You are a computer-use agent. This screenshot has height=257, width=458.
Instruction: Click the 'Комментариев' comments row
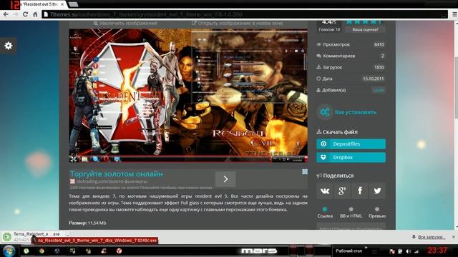351,56
